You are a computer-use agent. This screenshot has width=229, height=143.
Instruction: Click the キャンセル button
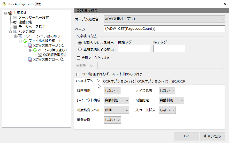[212, 136]
